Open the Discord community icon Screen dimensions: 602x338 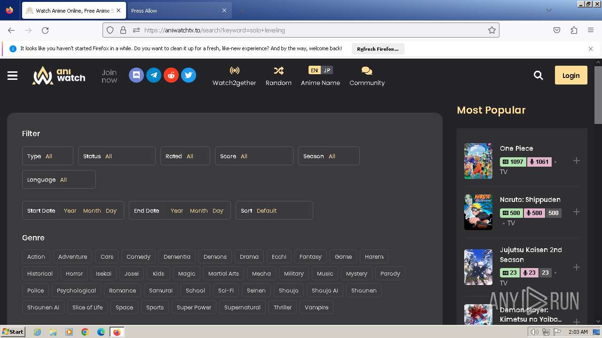pyautogui.click(x=136, y=75)
